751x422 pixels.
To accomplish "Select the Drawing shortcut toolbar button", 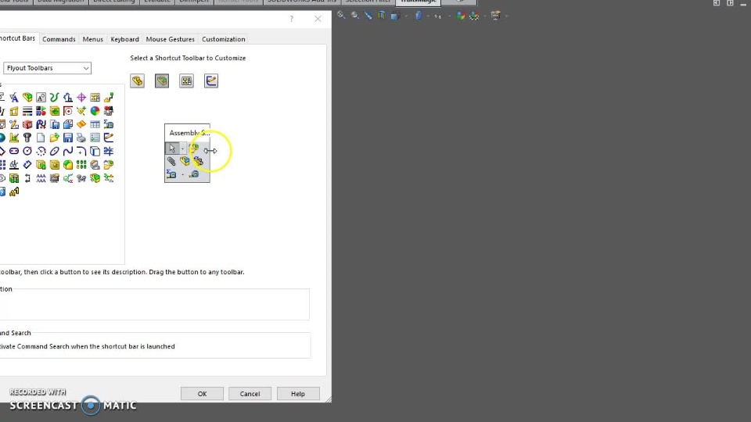I will click(186, 80).
